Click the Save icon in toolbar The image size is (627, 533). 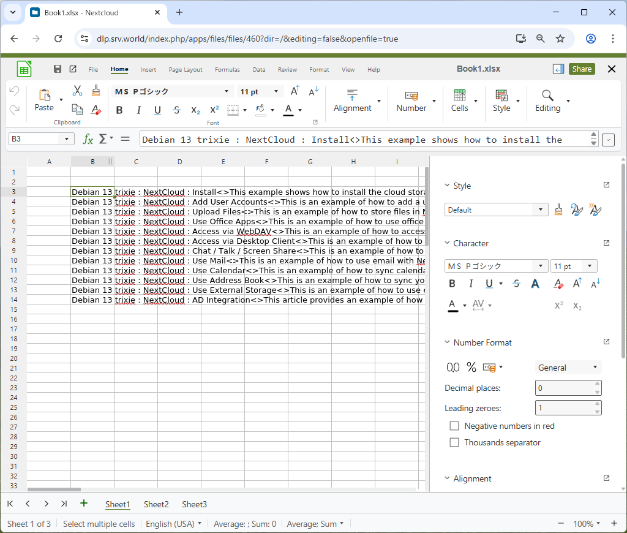pos(58,69)
